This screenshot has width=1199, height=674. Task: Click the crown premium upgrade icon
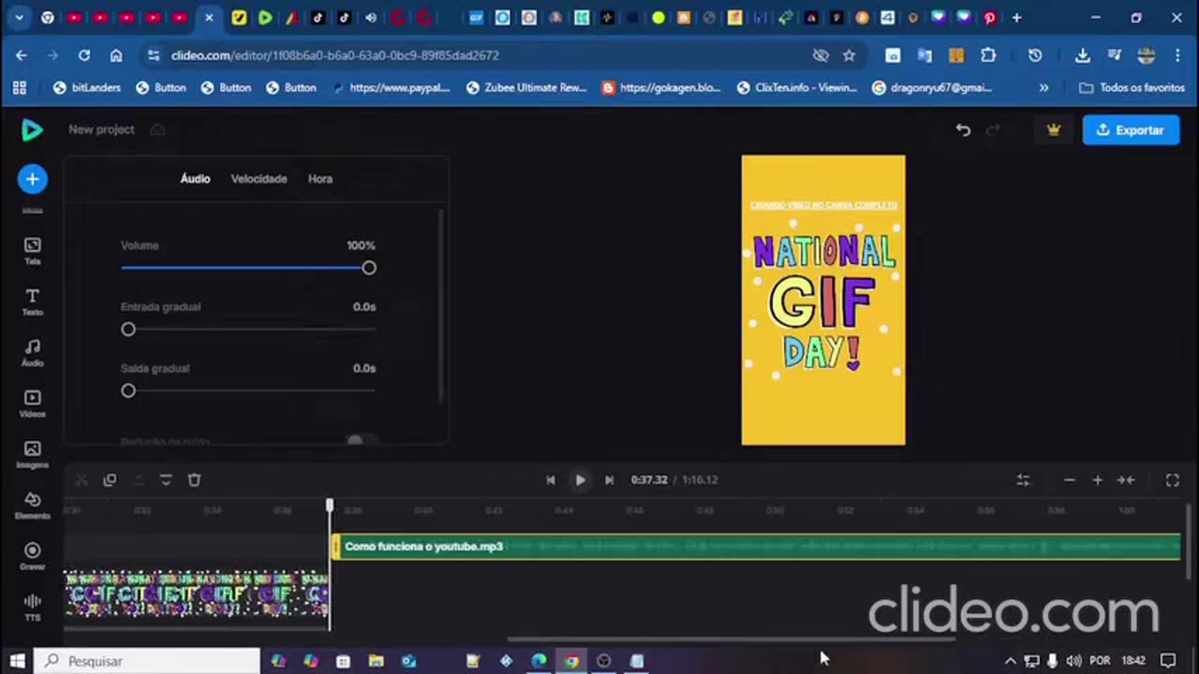point(1054,130)
